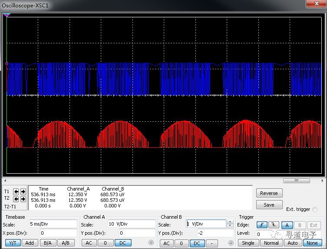The width and height of the screenshot is (327, 249).
Task: Move the T2 cursor right
Action: (23, 199)
